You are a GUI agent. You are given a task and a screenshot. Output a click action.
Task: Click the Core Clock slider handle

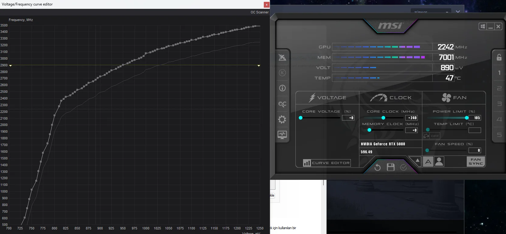(x=383, y=118)
